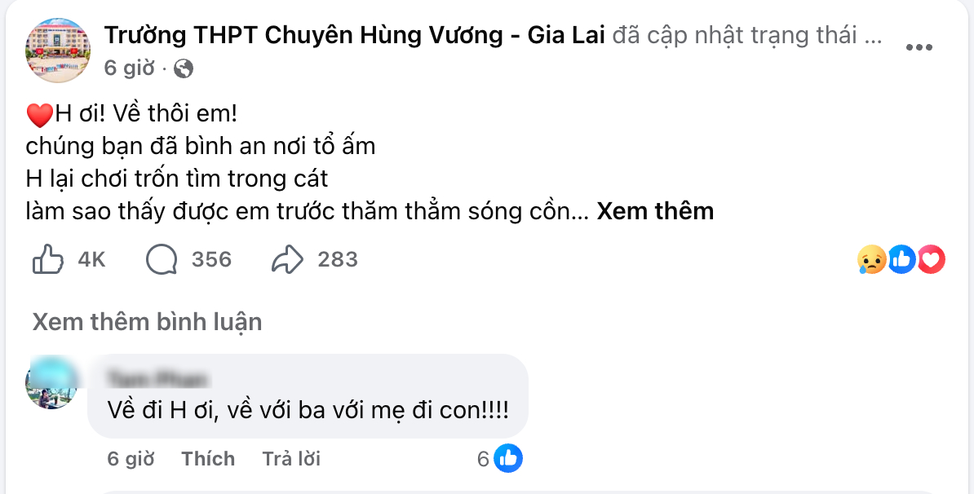Click the blue like badge on the comment
This screenshot has height=494, width=974.
509,458
